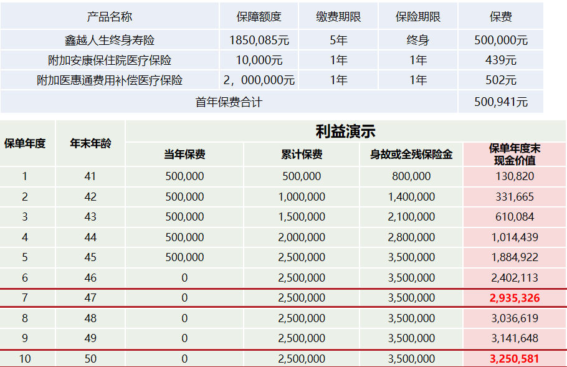Click death benefit 800,000

click(x=411, y=176)
